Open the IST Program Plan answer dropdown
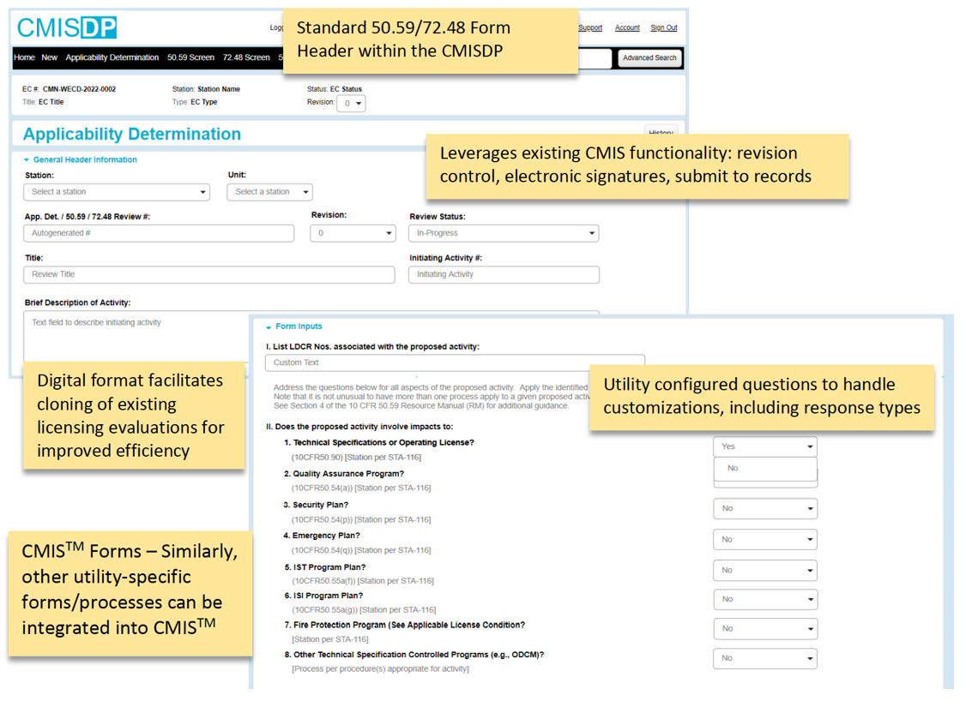This screenshot has width=966, height=701. (x=765, y=570)
